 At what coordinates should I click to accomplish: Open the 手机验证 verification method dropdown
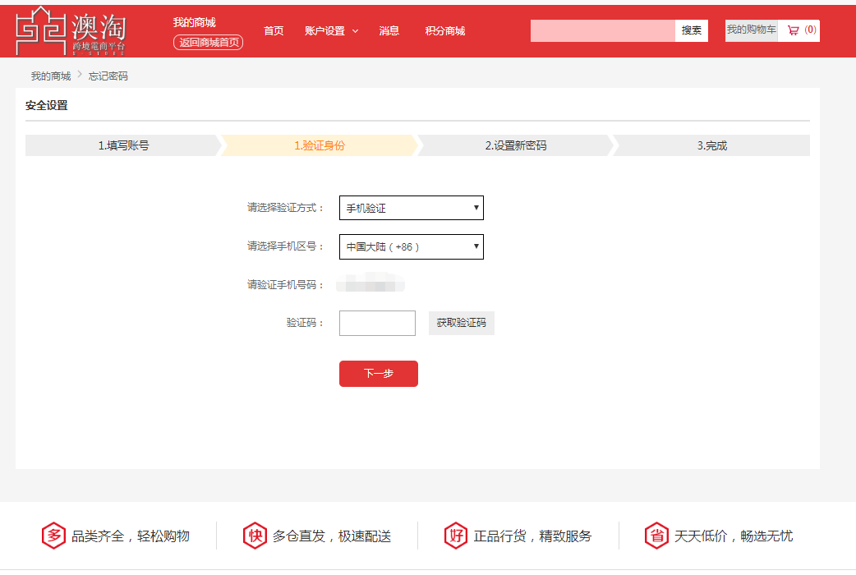(411, 208)
